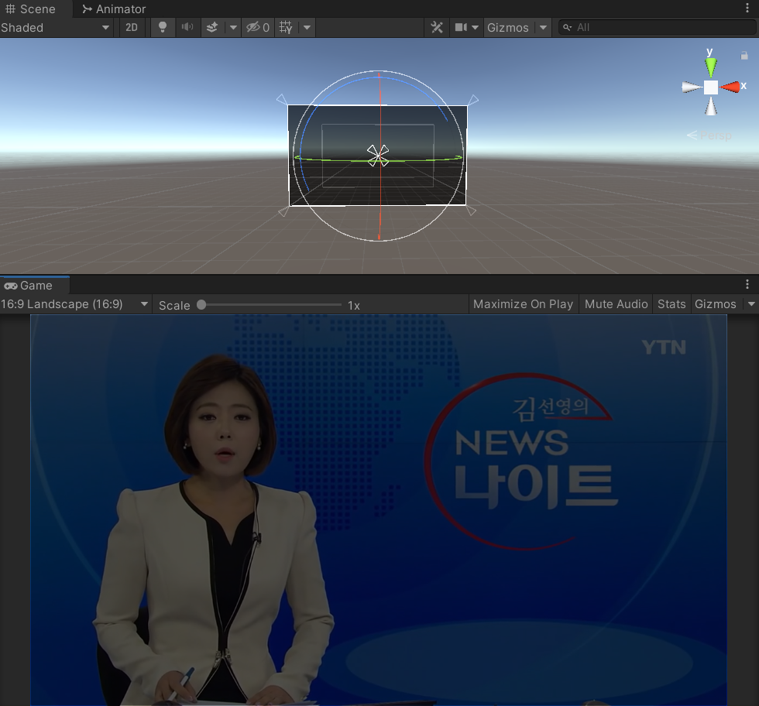Toggle Gizmos in Scene view
The height and width of the screenshot is (706, 759).
[x=508, y=28]
